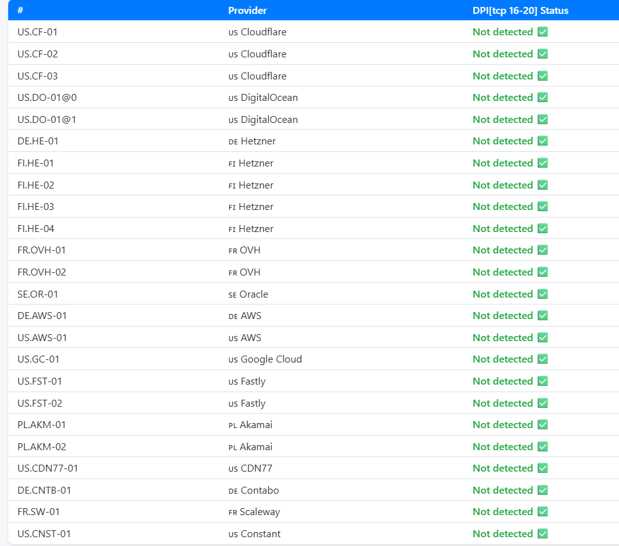Click the 'SE Oracle' provider cell

tap(248, 294)
